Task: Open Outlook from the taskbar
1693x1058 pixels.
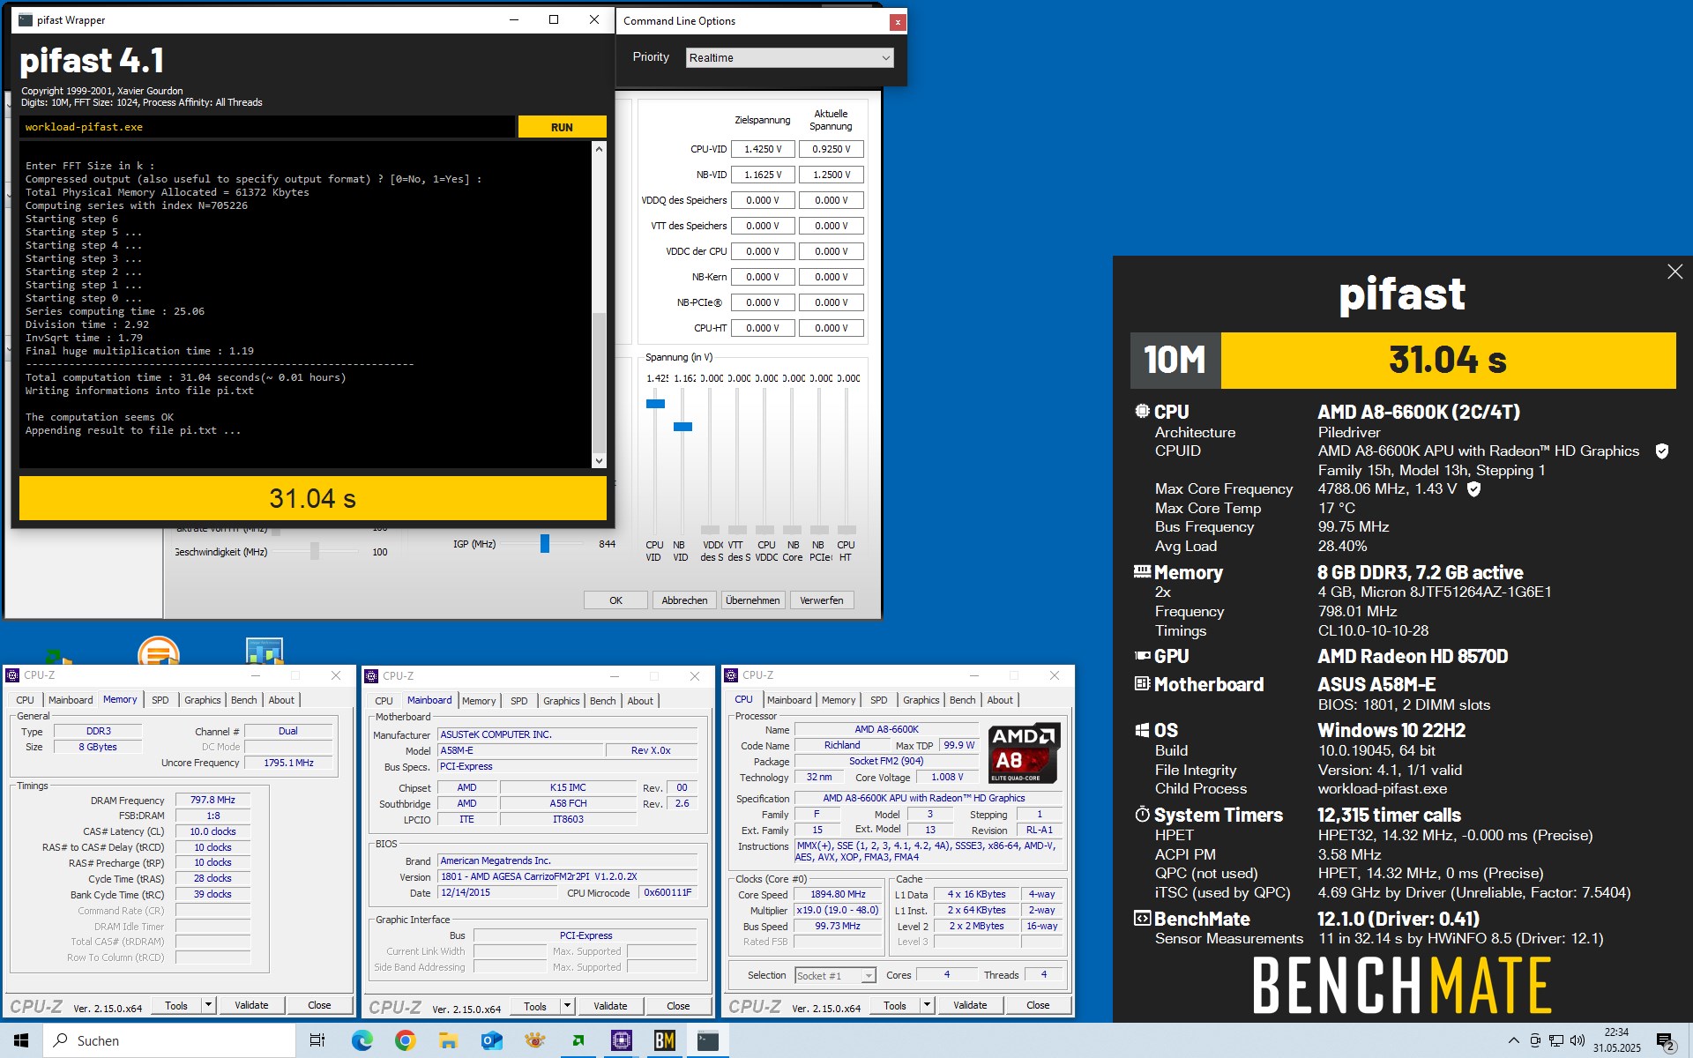Action: pos(491,1040)
